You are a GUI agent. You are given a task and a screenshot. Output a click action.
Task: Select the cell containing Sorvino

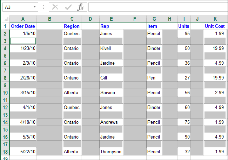111,92
